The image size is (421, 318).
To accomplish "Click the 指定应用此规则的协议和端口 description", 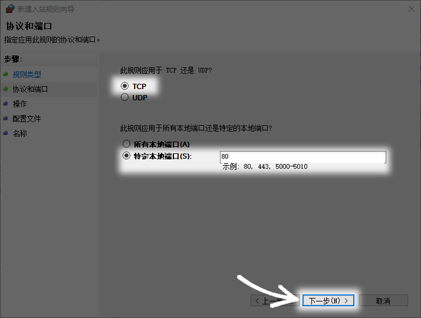I will (52, 40).
